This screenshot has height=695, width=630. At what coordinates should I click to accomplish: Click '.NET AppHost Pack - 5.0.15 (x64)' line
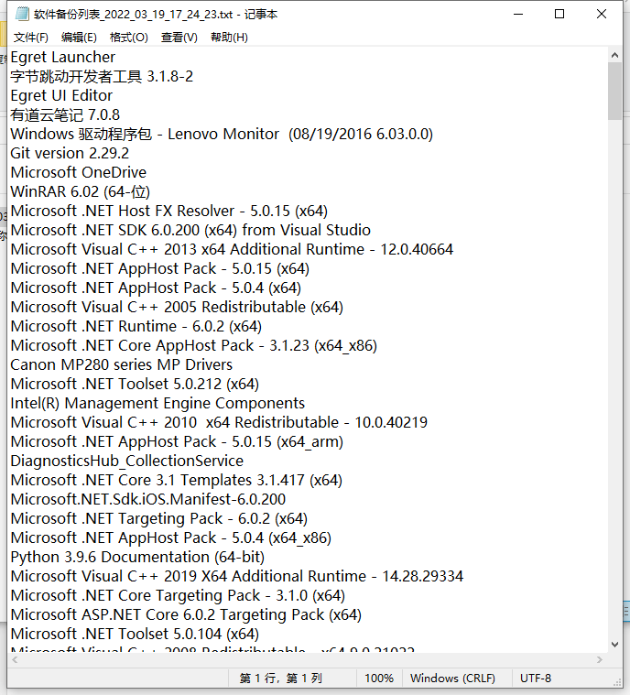point(160,268)
